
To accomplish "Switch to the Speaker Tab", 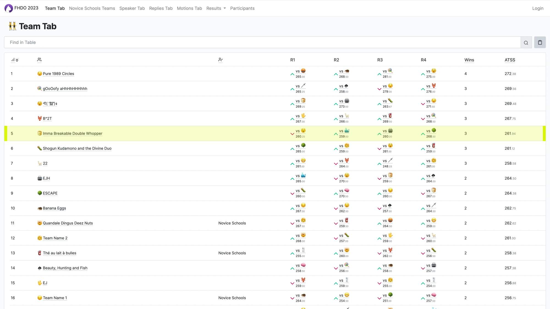I will pos(132,8).
